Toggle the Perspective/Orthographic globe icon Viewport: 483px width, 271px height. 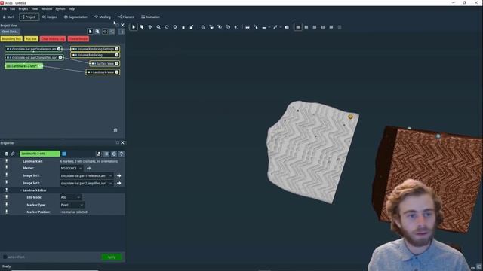click(x=203, y=27)
